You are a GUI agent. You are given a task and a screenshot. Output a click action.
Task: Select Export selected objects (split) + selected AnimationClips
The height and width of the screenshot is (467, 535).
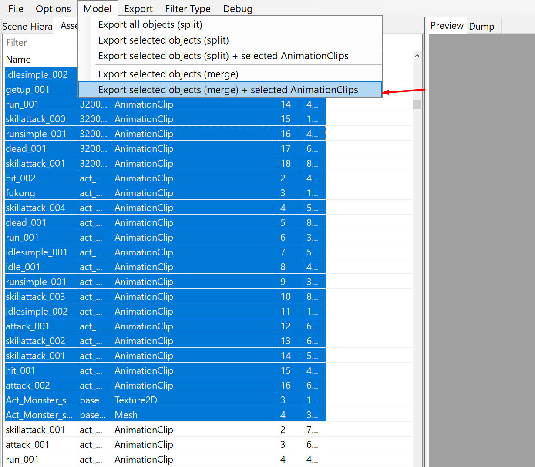[223, 56]
